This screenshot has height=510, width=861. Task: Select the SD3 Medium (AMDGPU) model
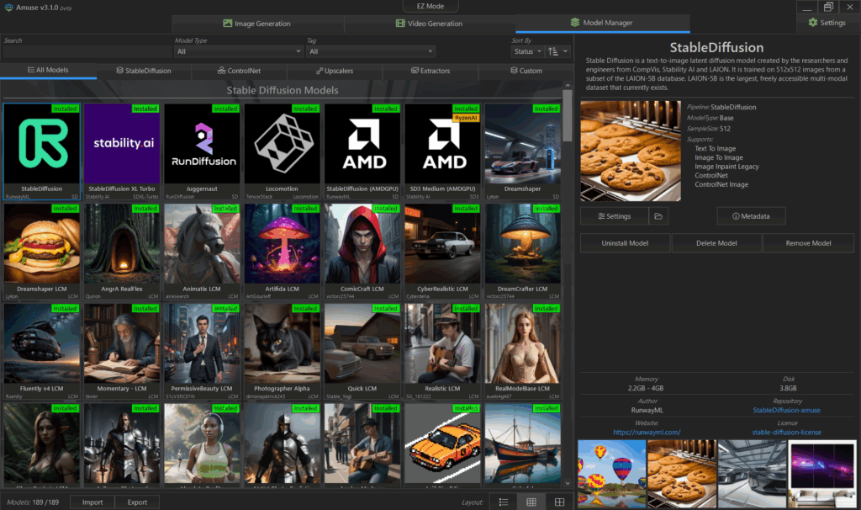[x=442, y=151]
